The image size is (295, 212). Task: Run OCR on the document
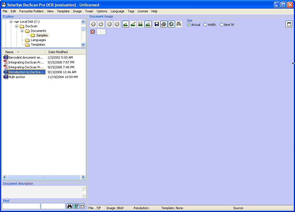(x=179, y=24)
